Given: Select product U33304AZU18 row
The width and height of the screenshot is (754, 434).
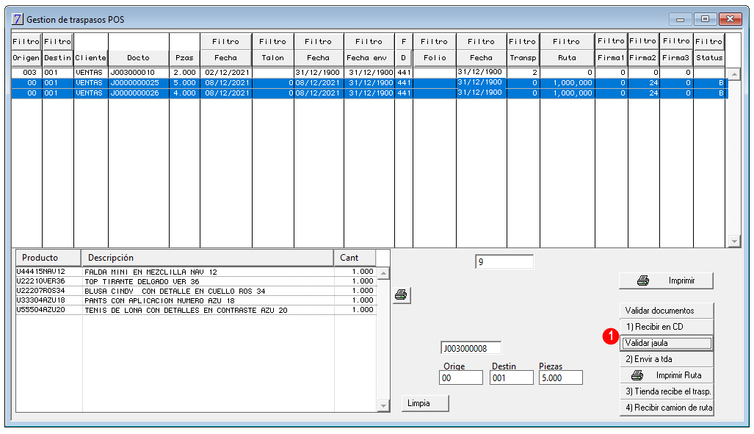Looking at the screenshot, I should pos(196,300).
